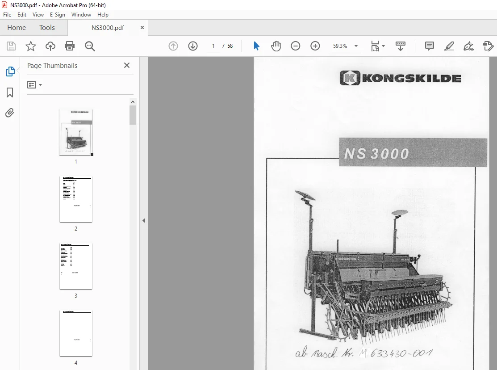Image resolution: width=497 pixels, height=370 pixels.
Task: Open the thumbnails options dropdown
Action: [34, 85]
